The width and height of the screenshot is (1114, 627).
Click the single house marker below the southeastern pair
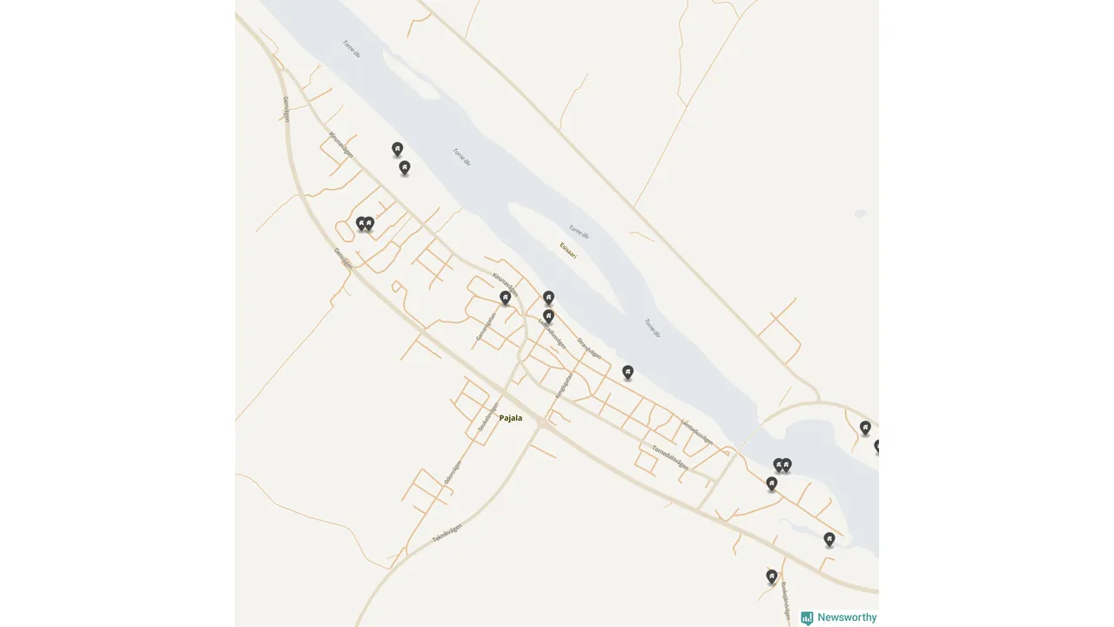coord(771,483)
